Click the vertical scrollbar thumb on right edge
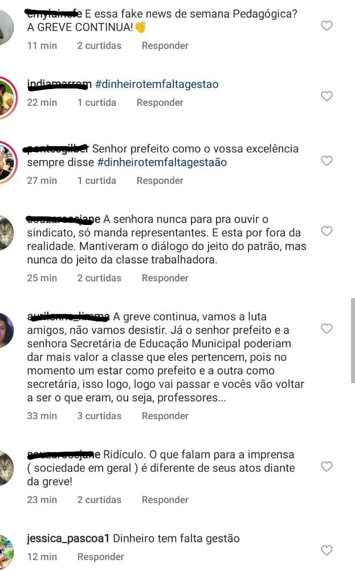The width and height of the screenshot is (355, 571). pyautogui.click(x=353, y=340)
